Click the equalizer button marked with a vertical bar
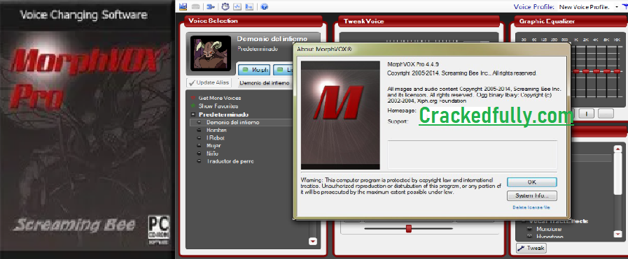This screenshot has width=628, height=259. 587,113
